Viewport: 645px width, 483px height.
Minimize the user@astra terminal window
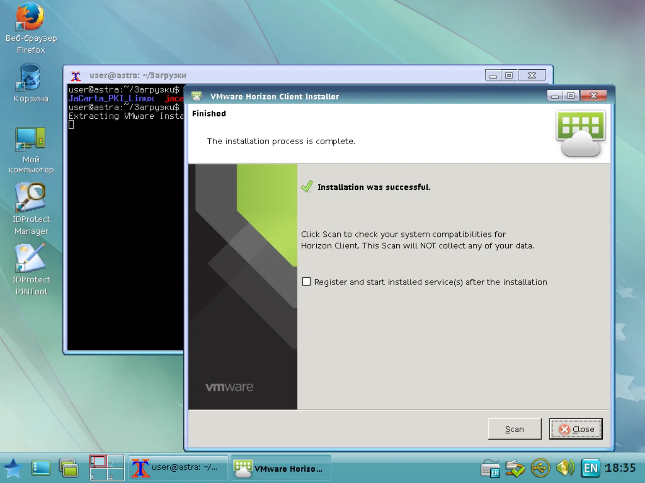click(x=493, y=75)
